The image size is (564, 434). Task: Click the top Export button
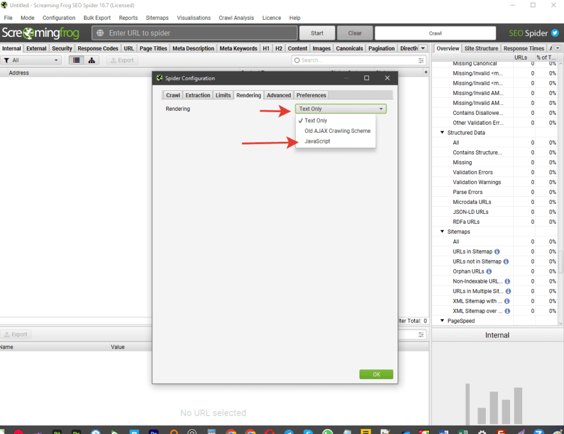click(x=122, y=60)
